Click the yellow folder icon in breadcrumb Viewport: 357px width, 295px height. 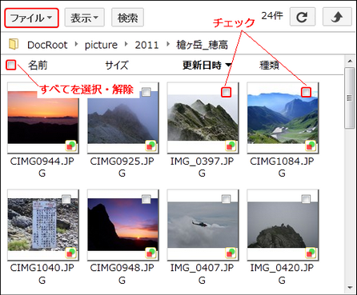[14, 44]
